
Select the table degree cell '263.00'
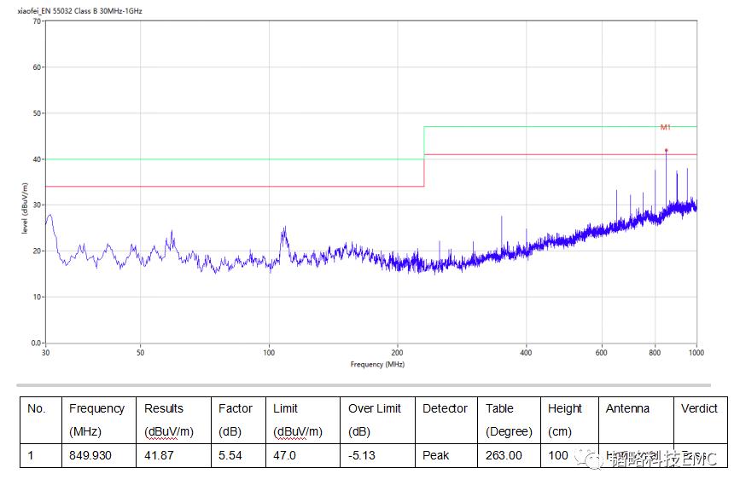509,456
